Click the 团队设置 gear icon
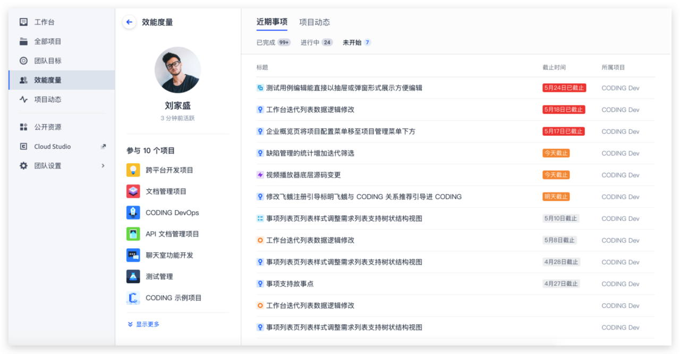This screenshot has height=354, width=680. (x=23, y=166)
